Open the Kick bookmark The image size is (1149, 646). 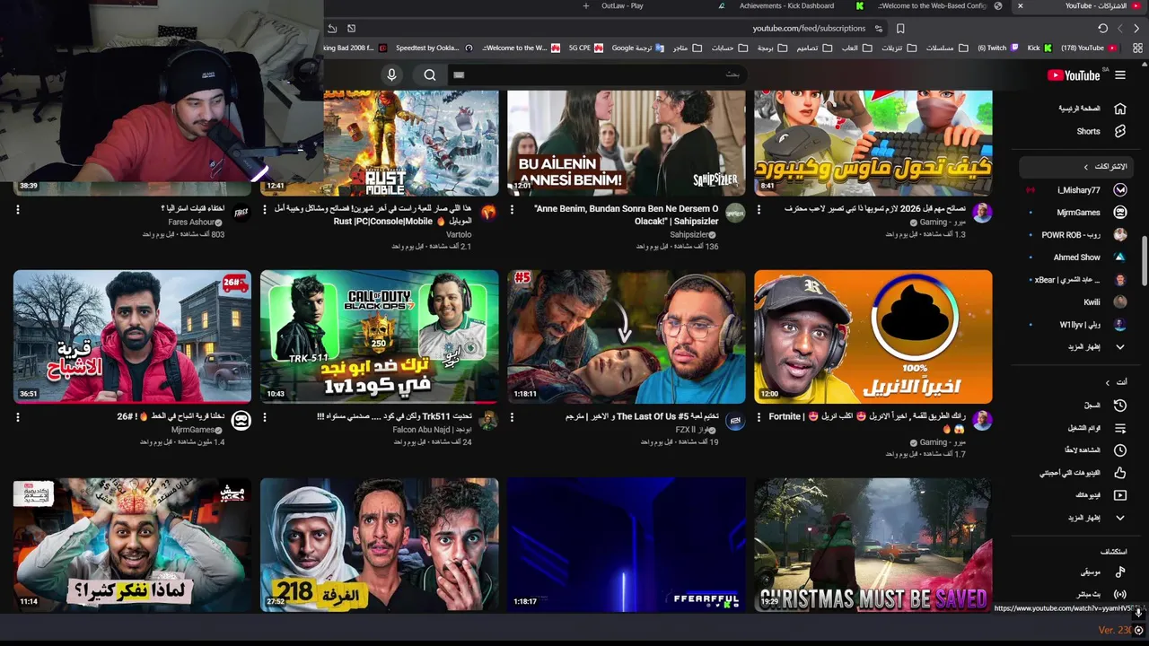point(1040,48)
